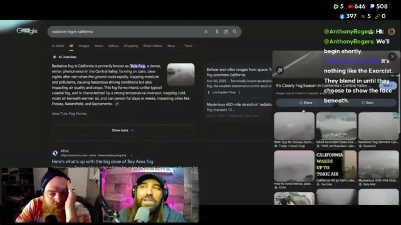Expand the Tools dropdown

(x=190, y=46)
